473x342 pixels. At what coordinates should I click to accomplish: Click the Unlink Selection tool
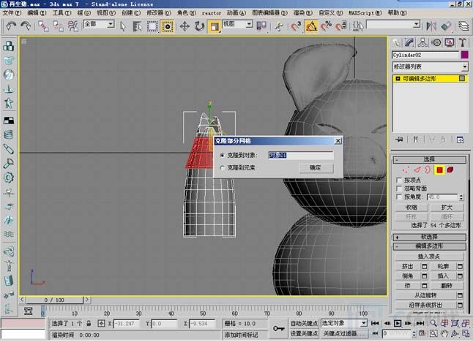point(58,26)
